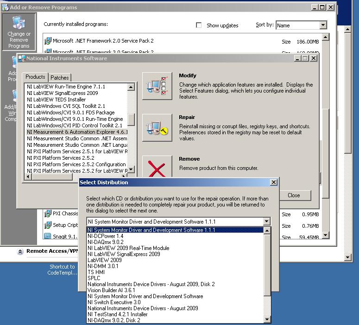Choose NI-DMM 3.0.1 distribution
The height and width of the screenshot is (325, 359).
pos(175,266)
